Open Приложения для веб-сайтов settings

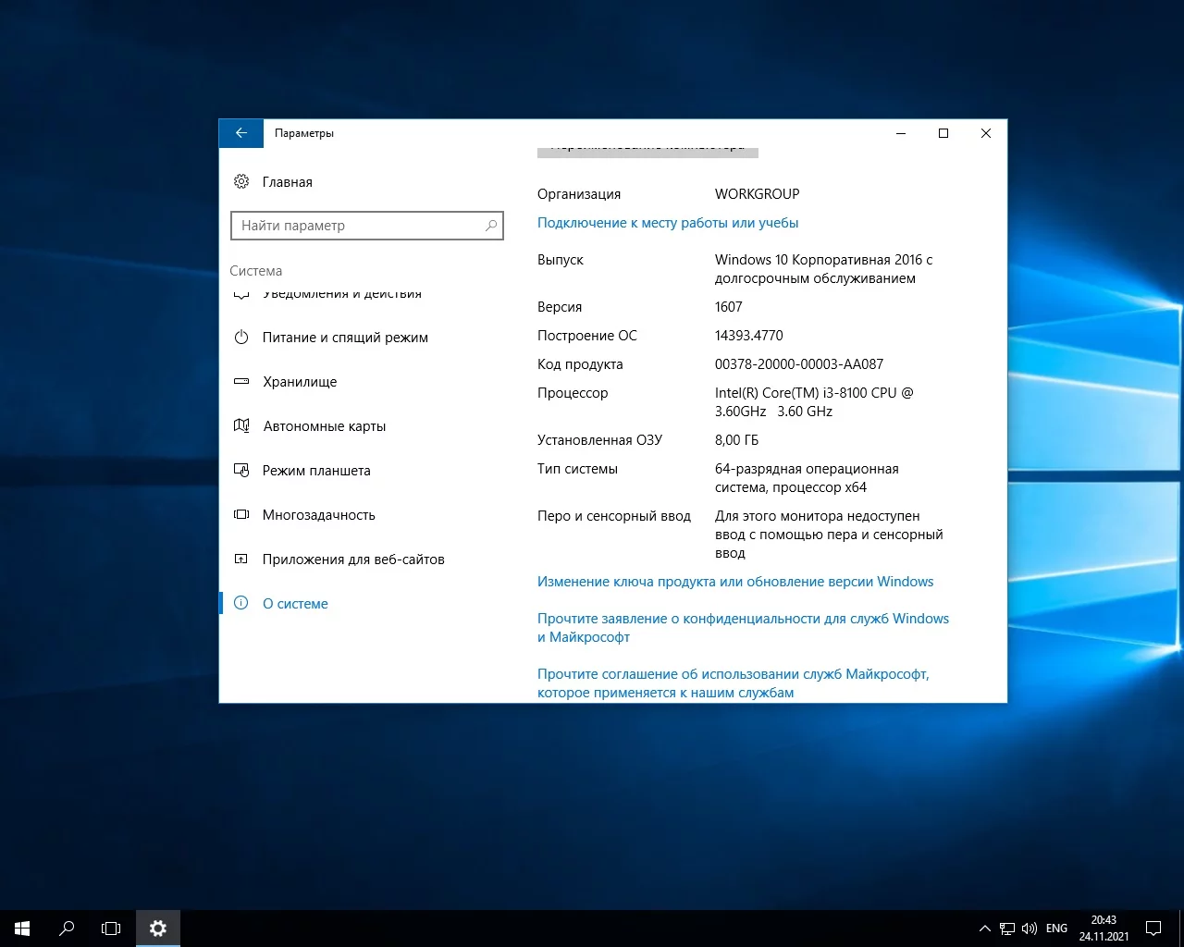click(352, 560)
